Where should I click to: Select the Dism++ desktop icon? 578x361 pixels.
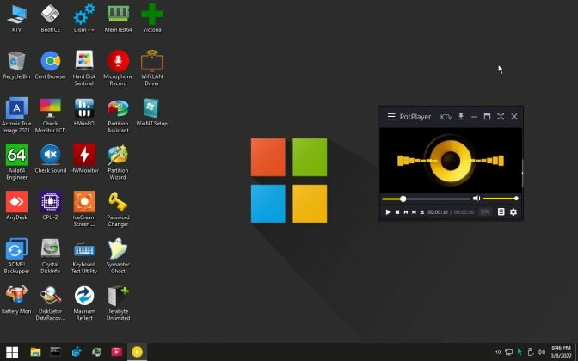click(x=84, y=18)
